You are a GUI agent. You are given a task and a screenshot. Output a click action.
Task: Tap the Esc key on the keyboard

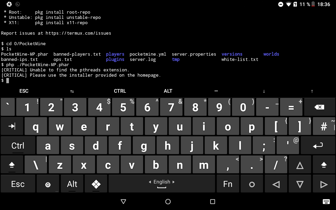tap(18, 184)
